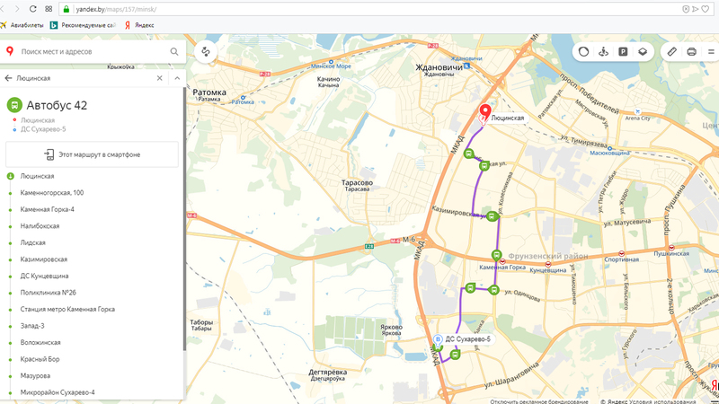Screen dimensions: 719x404
Task: Select the Поликлиника №26 stop
Action: point(48,293)
